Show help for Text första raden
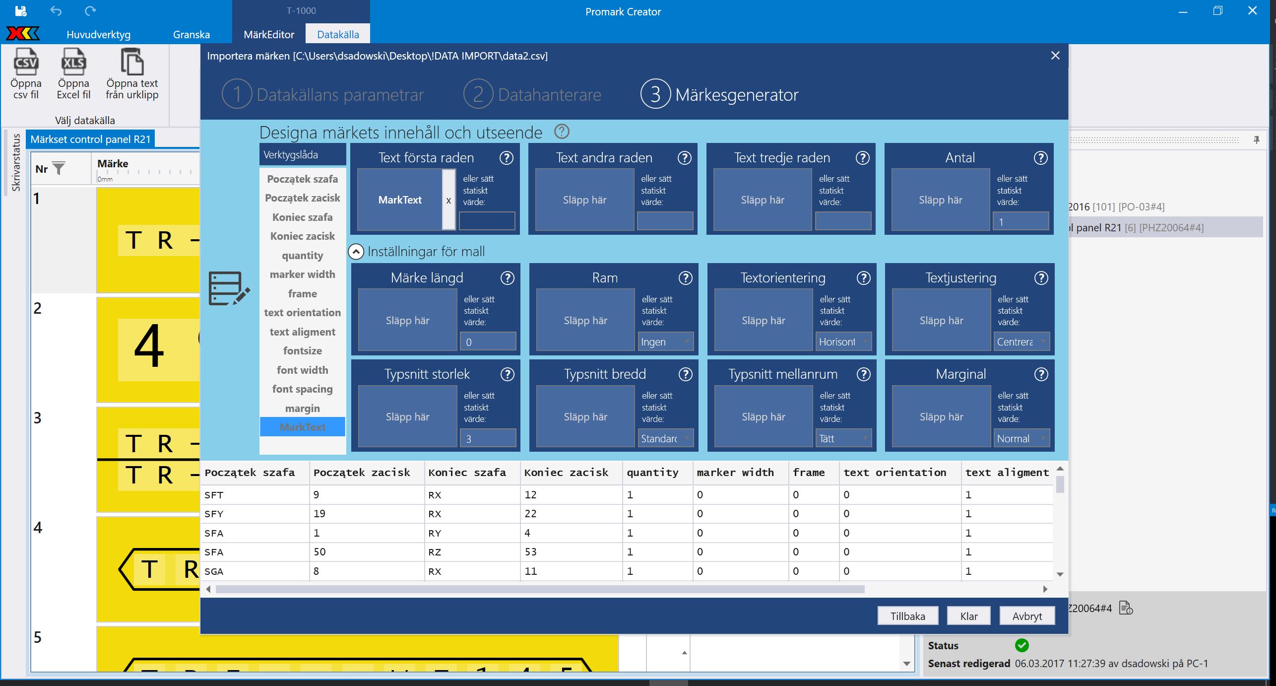This screenshot has height=686, width=1276. [x=506, y=158]
